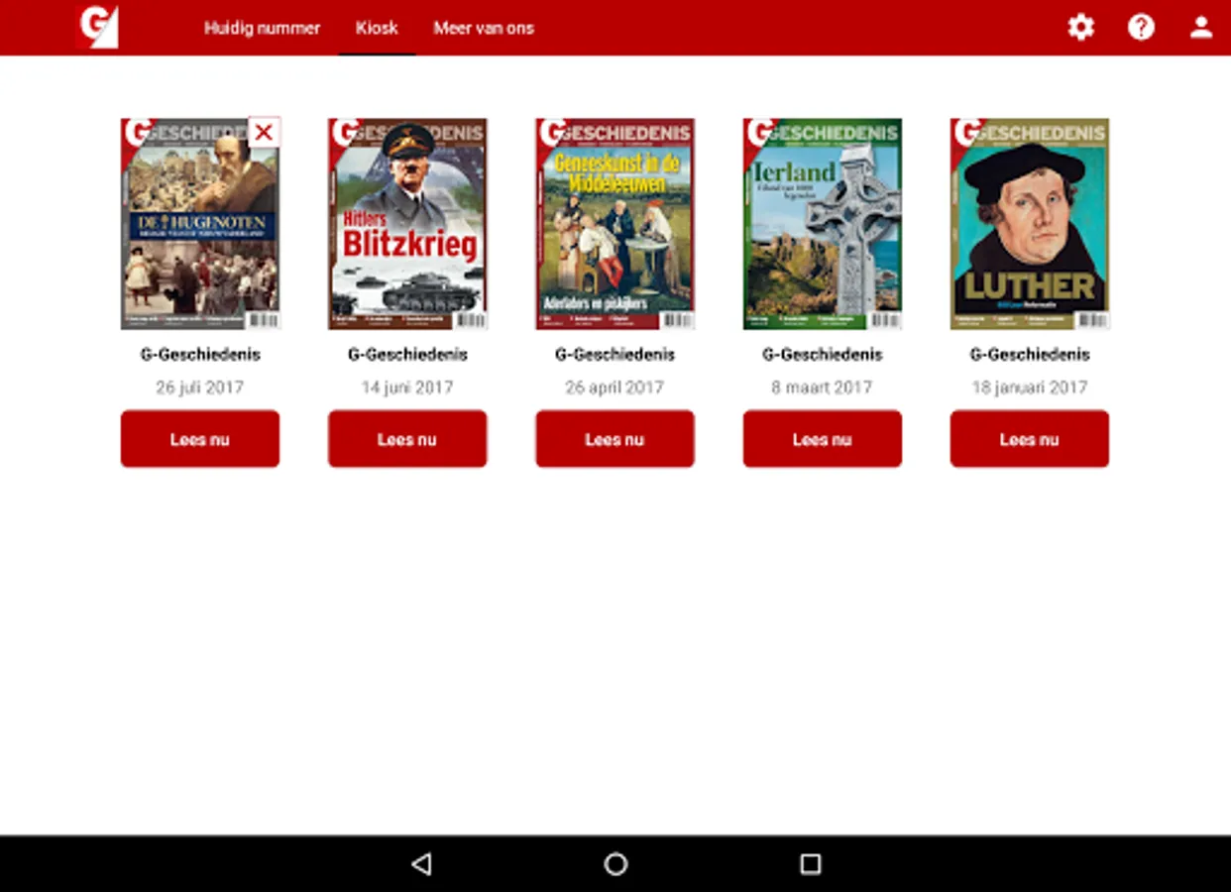Screen dimensions: 1231x892
Task: Remove the Hugenoten issue with red X
Action: click(x=264, y=132)
